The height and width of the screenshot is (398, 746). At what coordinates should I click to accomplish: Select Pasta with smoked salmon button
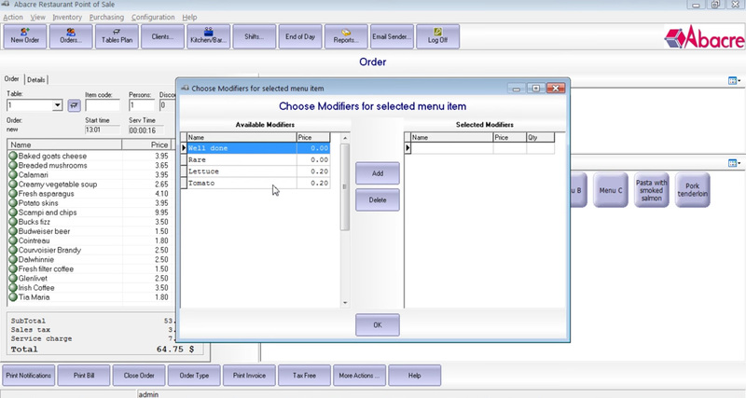click(x=651, y=190)
